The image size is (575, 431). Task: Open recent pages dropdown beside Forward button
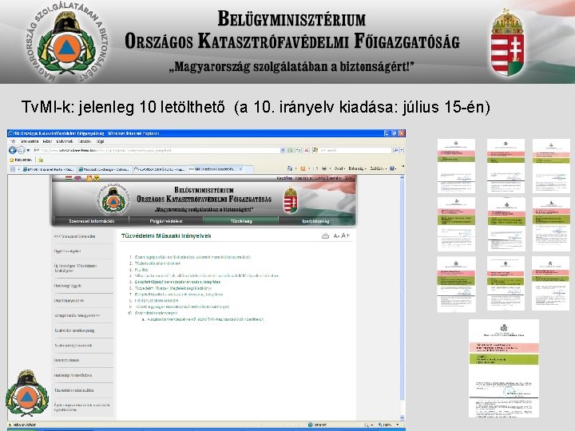(x=28, y=150)
